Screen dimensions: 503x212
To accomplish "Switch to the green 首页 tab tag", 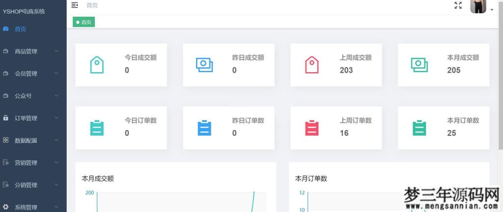I will pyautogui.click(x=84, y=22).
